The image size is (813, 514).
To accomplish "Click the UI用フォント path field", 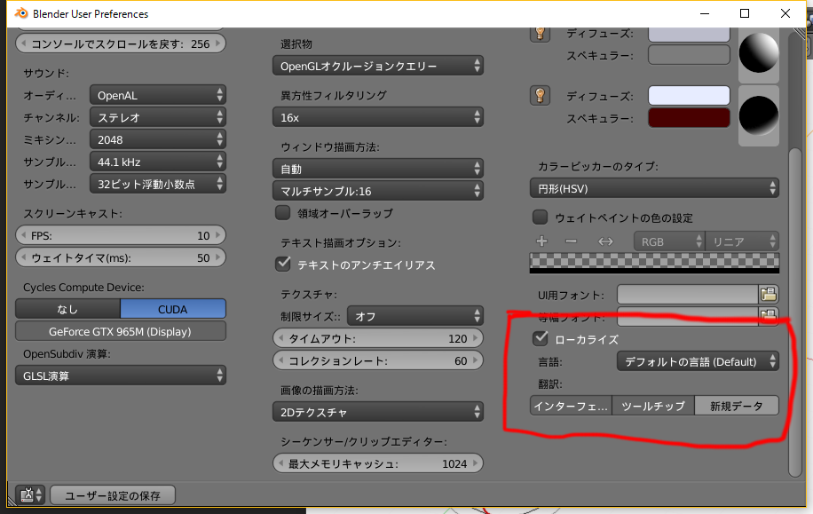I will coord(688,295).
